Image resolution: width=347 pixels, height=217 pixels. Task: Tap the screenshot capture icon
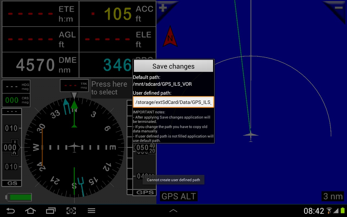pos(71,210)
